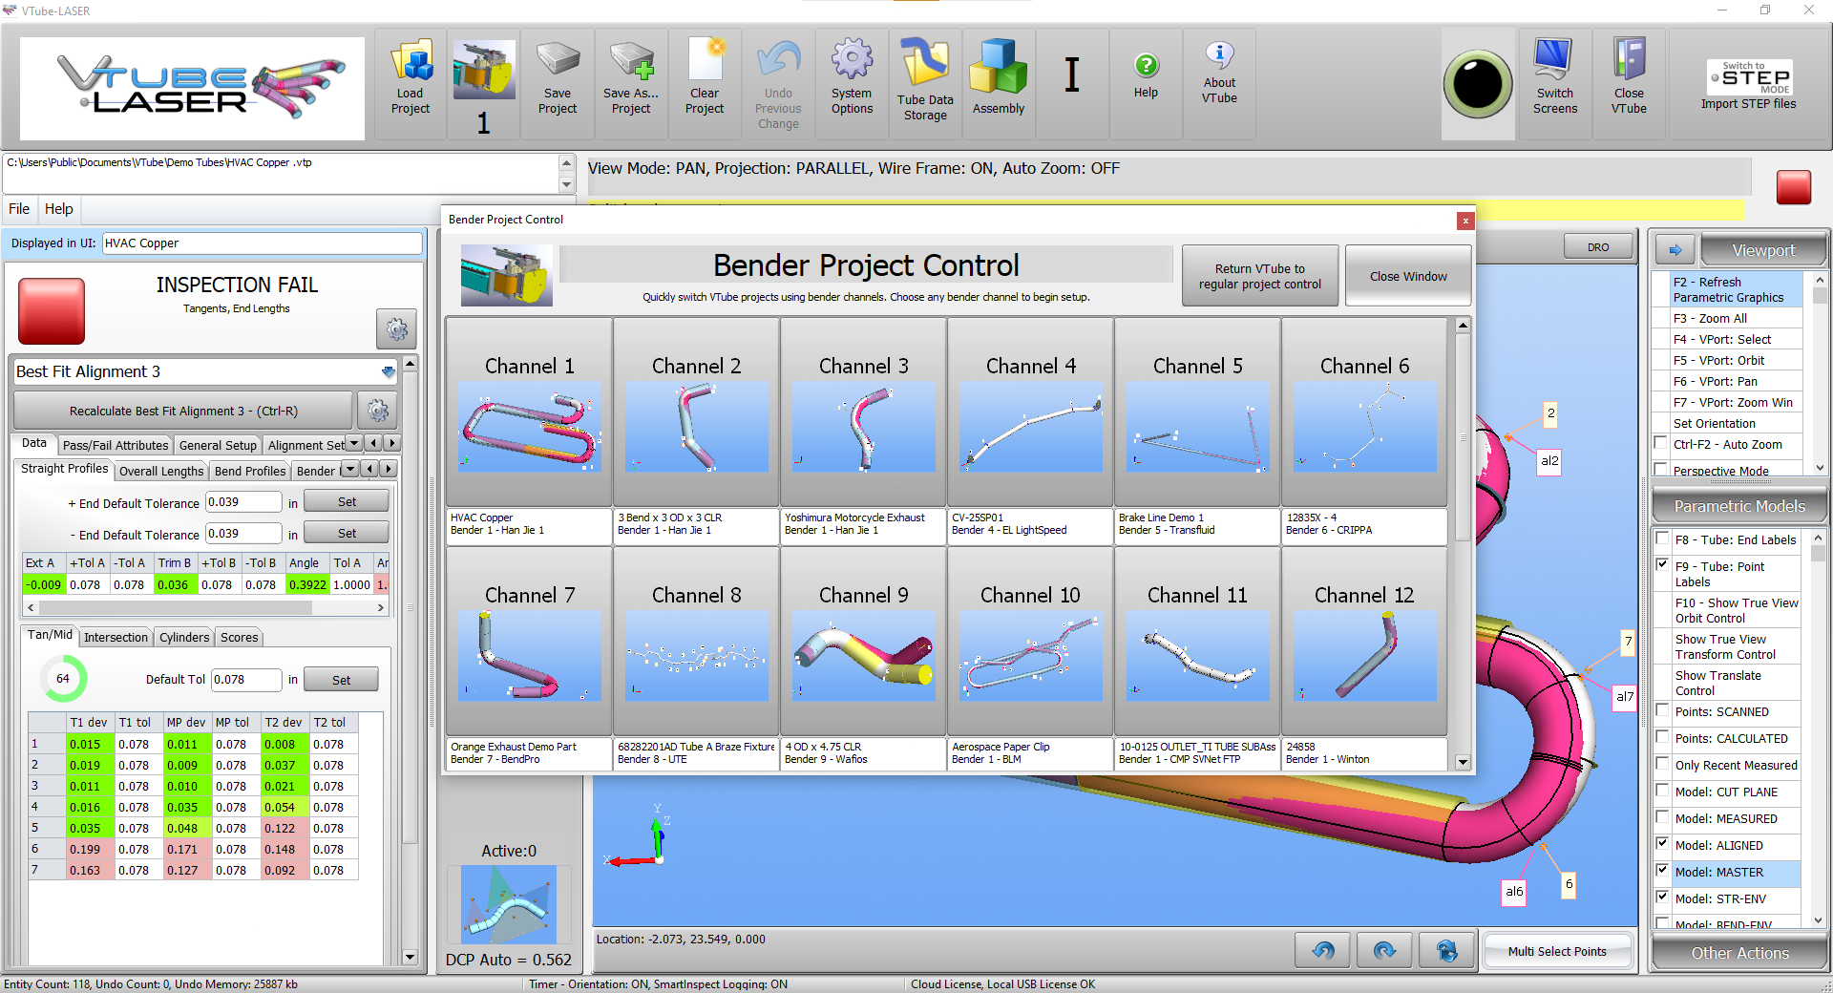
Task: Open the Cylinders tab
Action: [x=184, y=637]
